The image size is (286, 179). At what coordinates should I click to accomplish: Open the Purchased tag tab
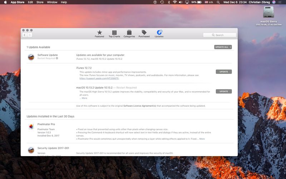click(x=144, y=34)
